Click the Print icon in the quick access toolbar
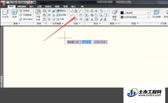168x103 pixels. pyautogui.click(x=31, y=2)
